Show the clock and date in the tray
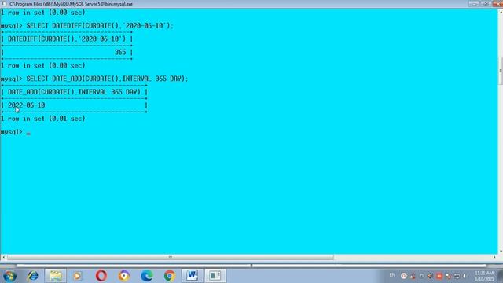The image size is (503, 283). 484,276
